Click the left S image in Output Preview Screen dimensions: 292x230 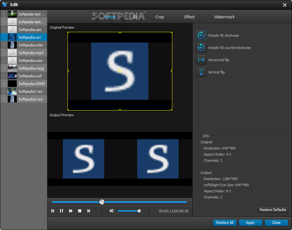coord(84,159)
